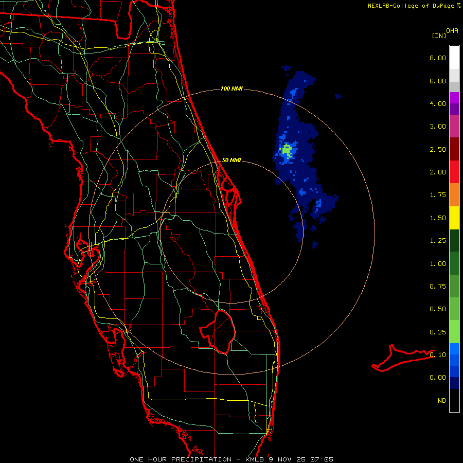Click the 0.75 legend value
463x463 pixels.
tap(438, 287)
